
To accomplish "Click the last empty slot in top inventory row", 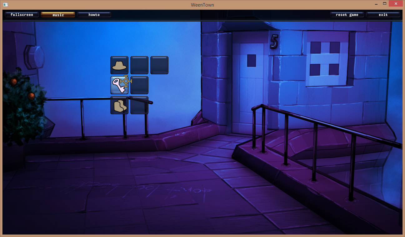I will coord(159,65).
